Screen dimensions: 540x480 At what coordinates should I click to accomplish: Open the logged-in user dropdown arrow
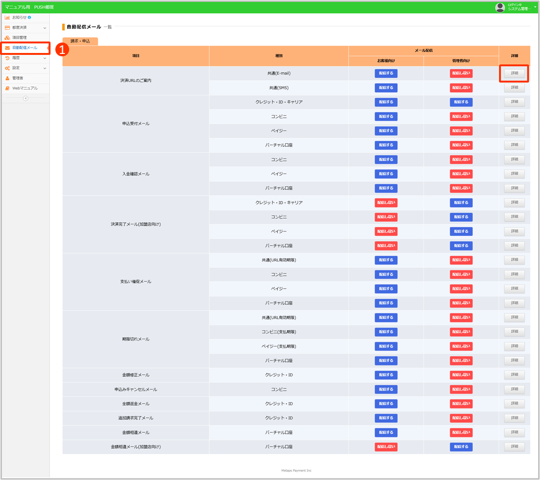tap(535, 6)
